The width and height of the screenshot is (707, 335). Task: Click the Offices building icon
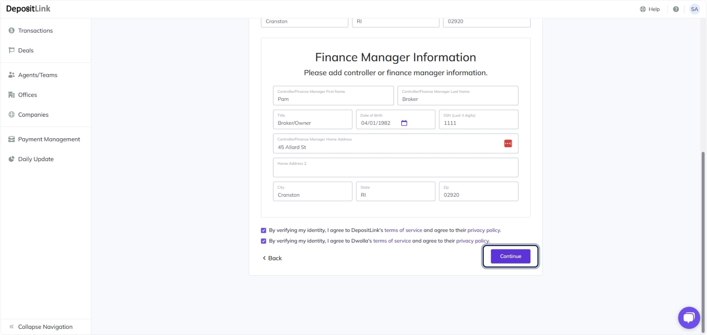pyautogui.click(x=11, y=95)
